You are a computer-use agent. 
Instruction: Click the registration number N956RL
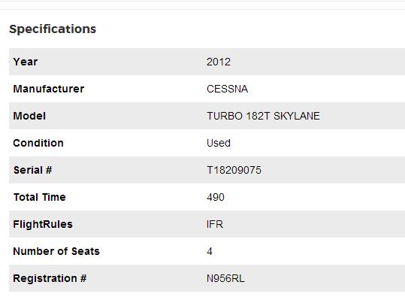pyautogui.click(x=225, y=278)
